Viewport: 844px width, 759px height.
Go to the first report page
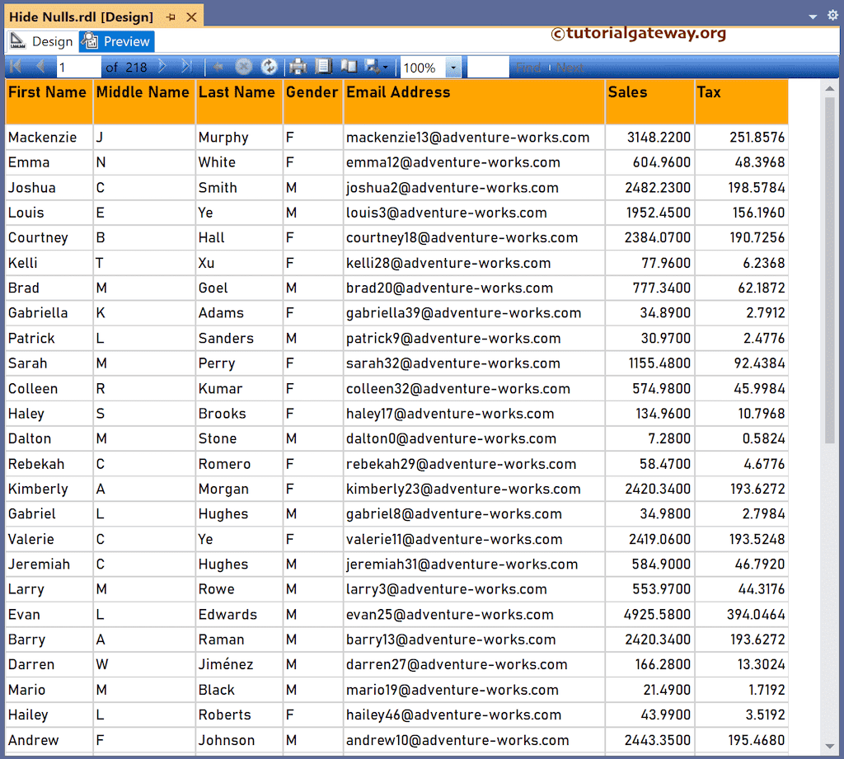15,67
